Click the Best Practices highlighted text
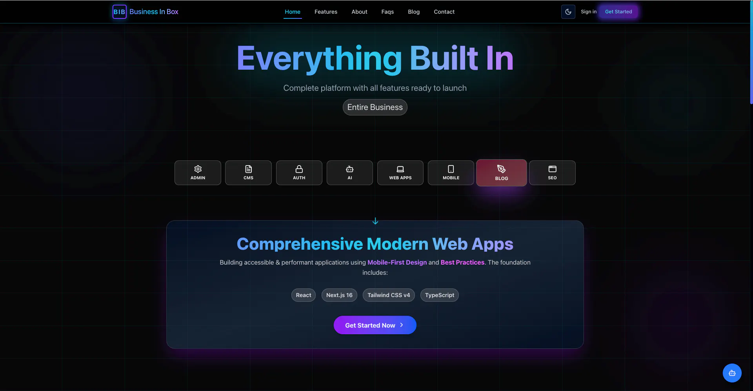Viewport: 753px width, 391px height. coord(462,262)
